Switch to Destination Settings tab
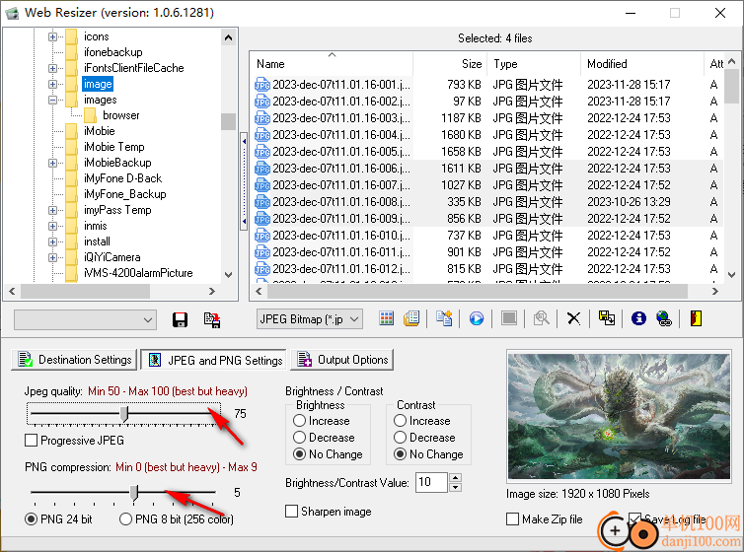Screen dimensions: 744x552 point(74,360)
